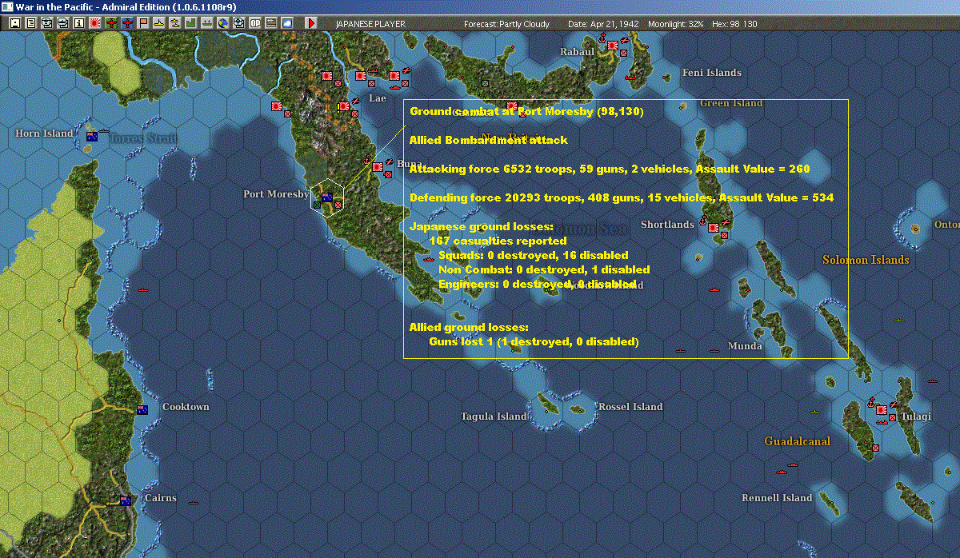Click the 'Attacking force 6532 troops' line

click(x=610, y=169)
